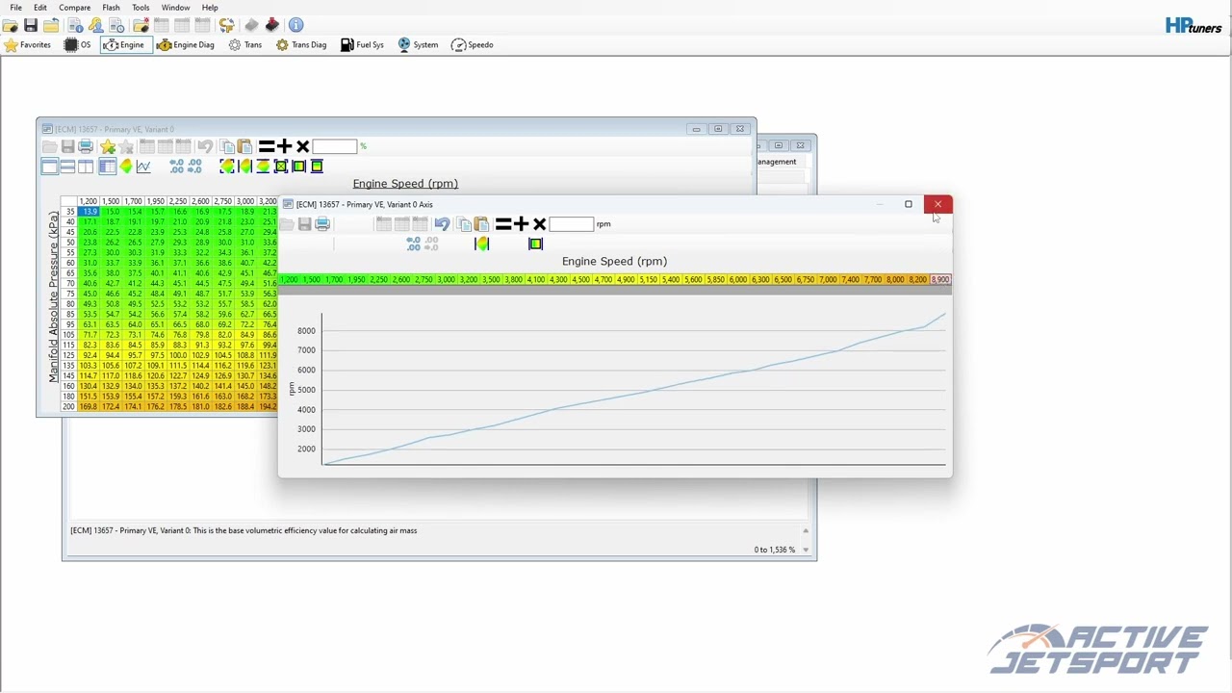Click paste icon in Primary VE window
The height and width of the screenshot is (693, 1232).
point(244,146)
